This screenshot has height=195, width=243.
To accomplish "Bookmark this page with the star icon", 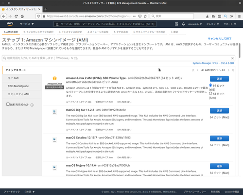I will [x=145, y=16].
